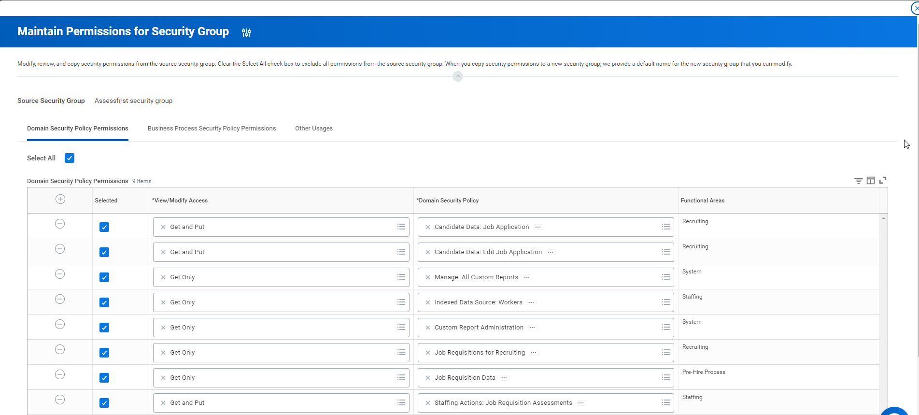Open the page configuration sliders icon
Image resolution: width=919 pixels, height=415 pixels.
pos(246,32)
